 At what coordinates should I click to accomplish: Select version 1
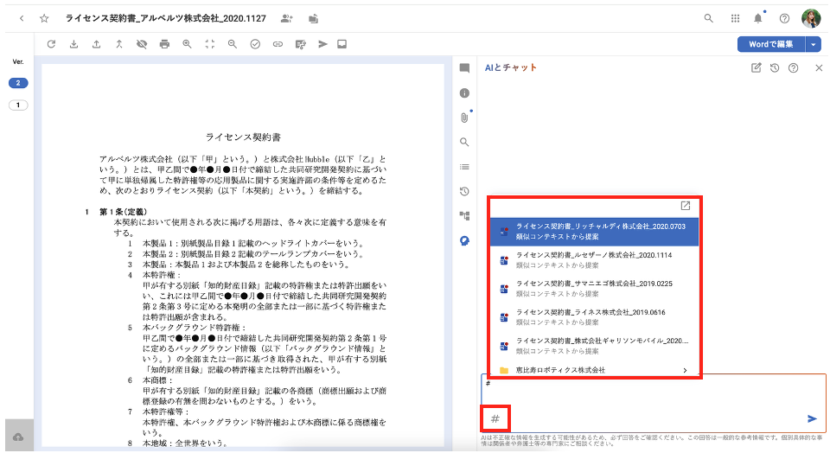tap(18, 105)
